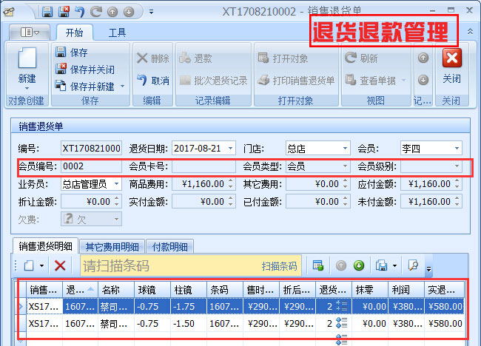Click the red 关闭 close icon
Screen dimensions: 481x346
pyautogui.click(x=451, y=58)
